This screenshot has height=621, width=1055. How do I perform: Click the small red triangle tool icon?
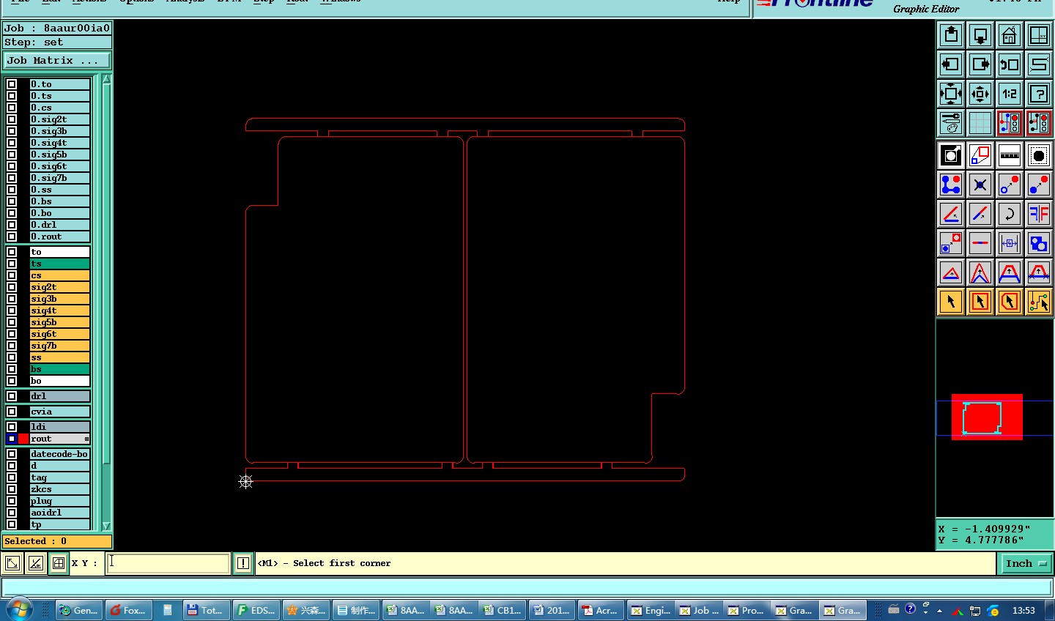[951, 272]
